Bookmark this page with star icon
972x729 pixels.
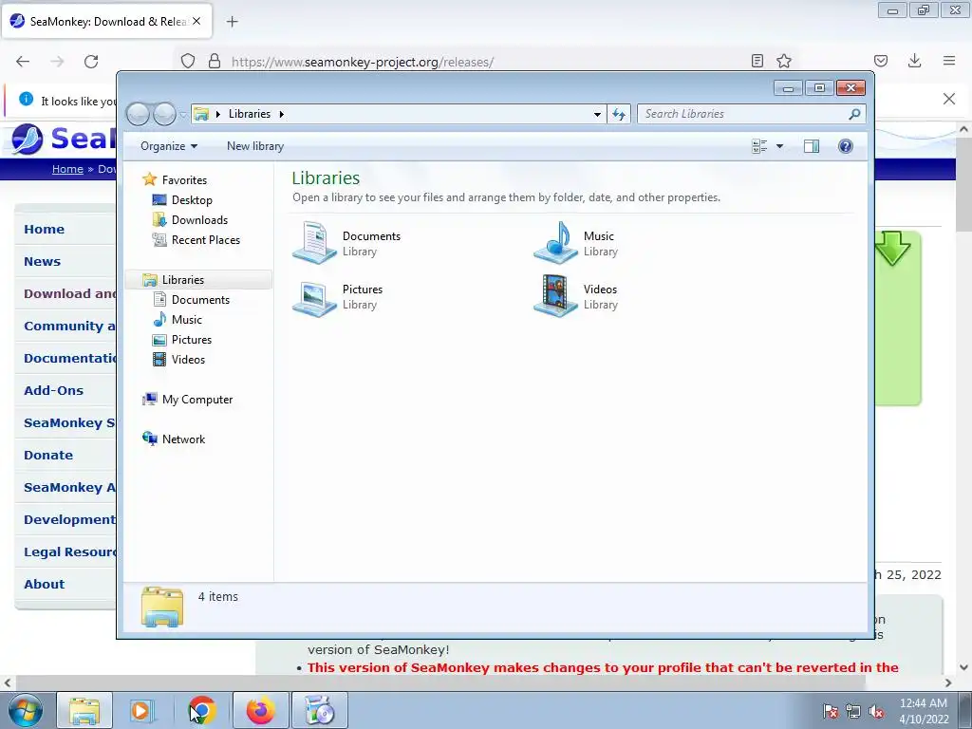click(784, 61)
